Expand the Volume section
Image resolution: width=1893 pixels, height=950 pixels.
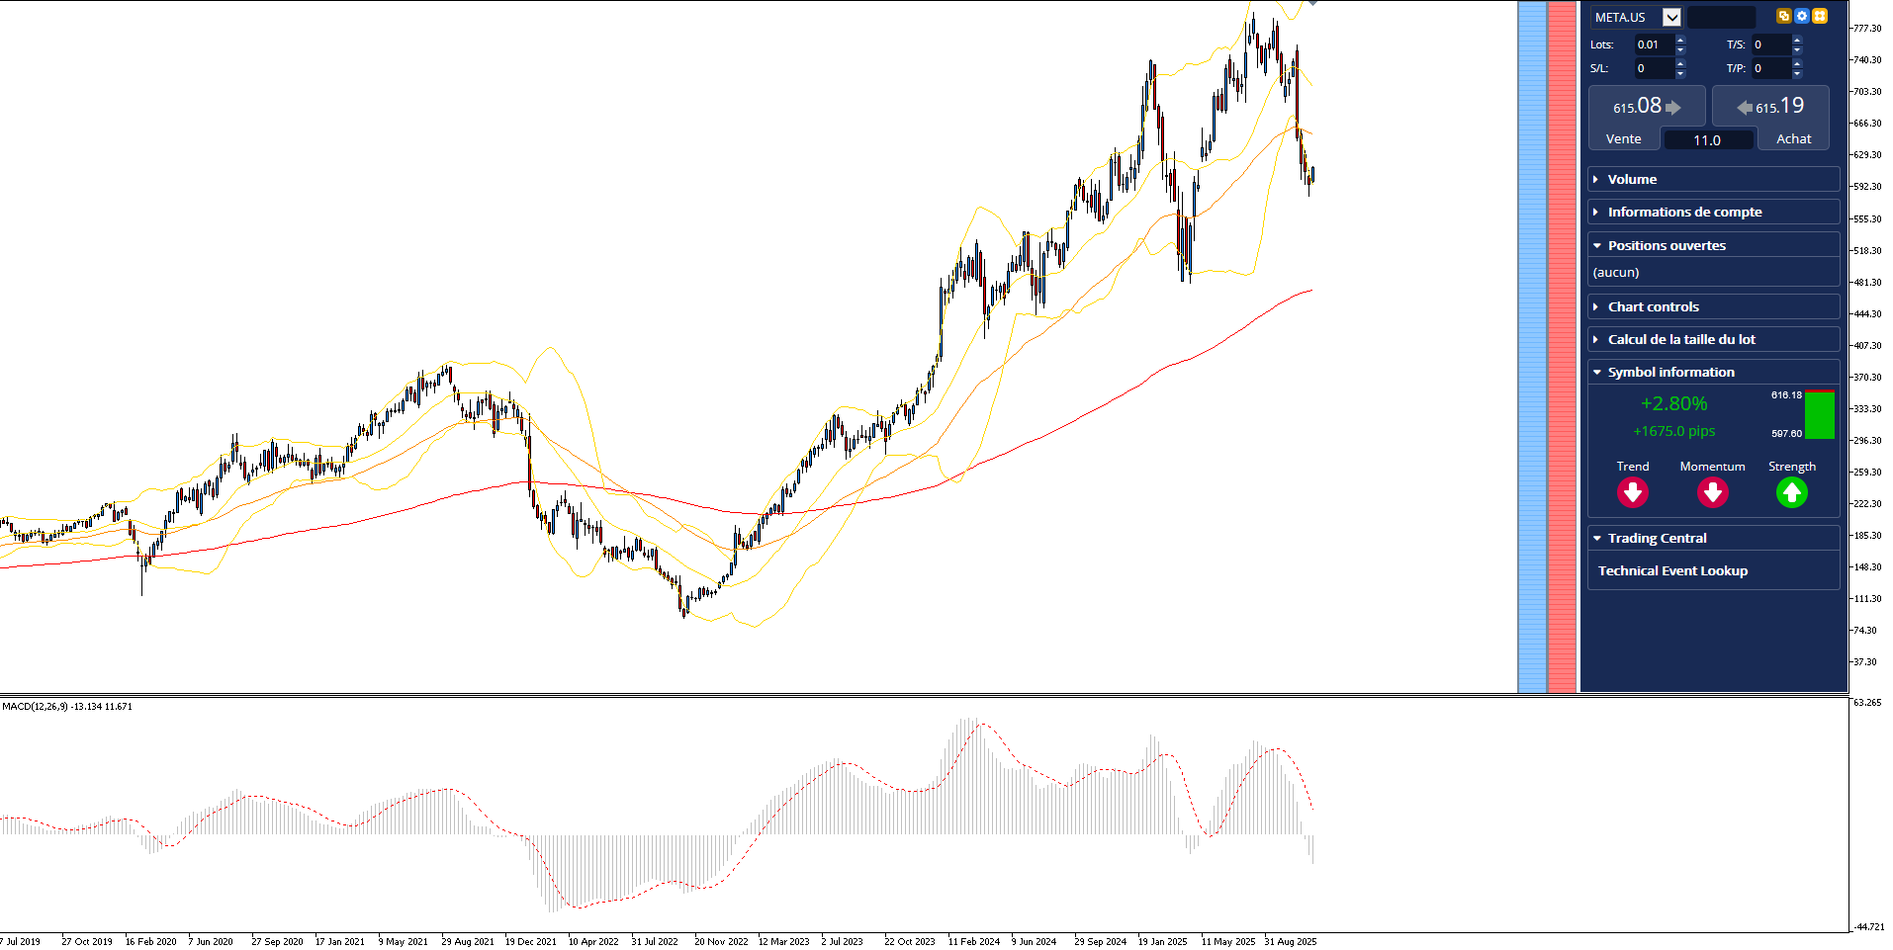click(x=1714, y=179)
